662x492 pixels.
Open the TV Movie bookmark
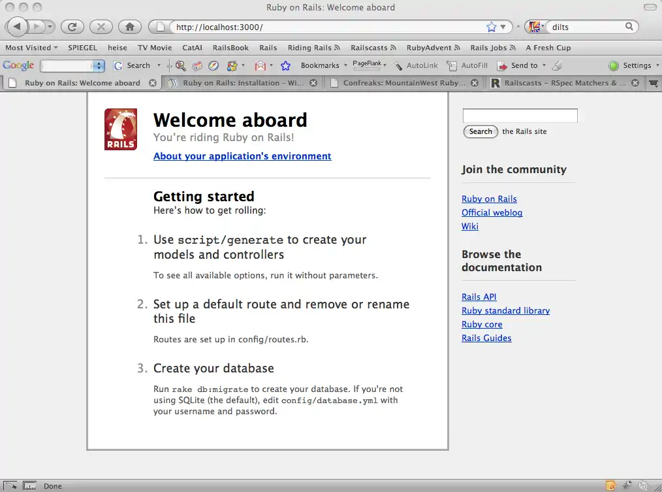click(x=155, y=48)
